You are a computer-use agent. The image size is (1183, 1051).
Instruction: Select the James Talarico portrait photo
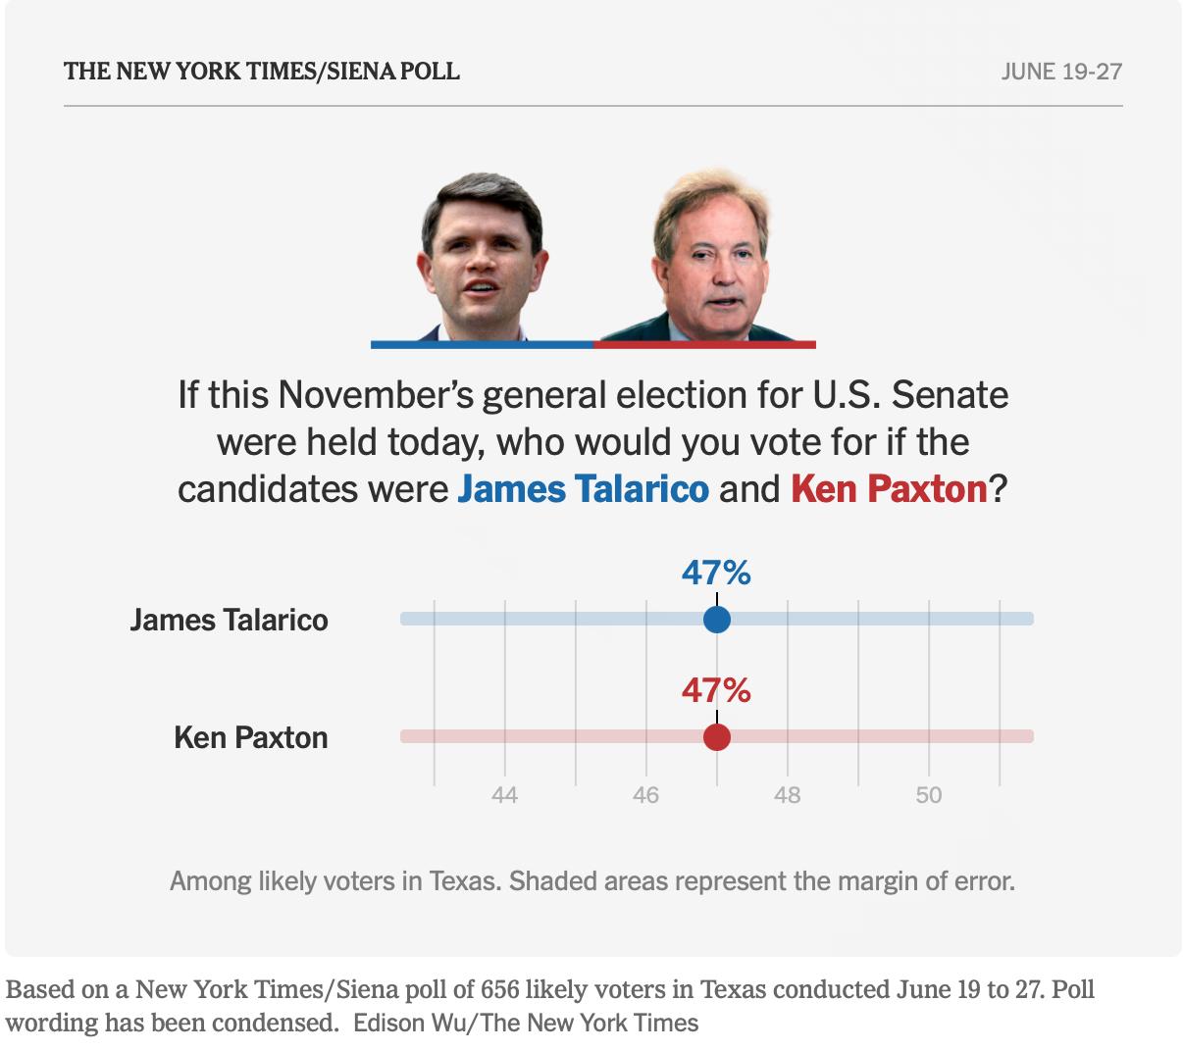click(481, 257)
